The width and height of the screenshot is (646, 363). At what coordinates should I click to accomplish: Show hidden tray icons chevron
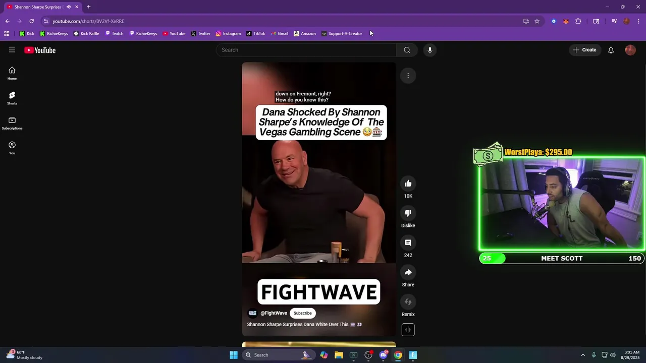pyautogui.click(x=583, y=355)
